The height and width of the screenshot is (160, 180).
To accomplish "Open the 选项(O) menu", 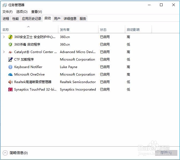I will (x=22, y=12).
